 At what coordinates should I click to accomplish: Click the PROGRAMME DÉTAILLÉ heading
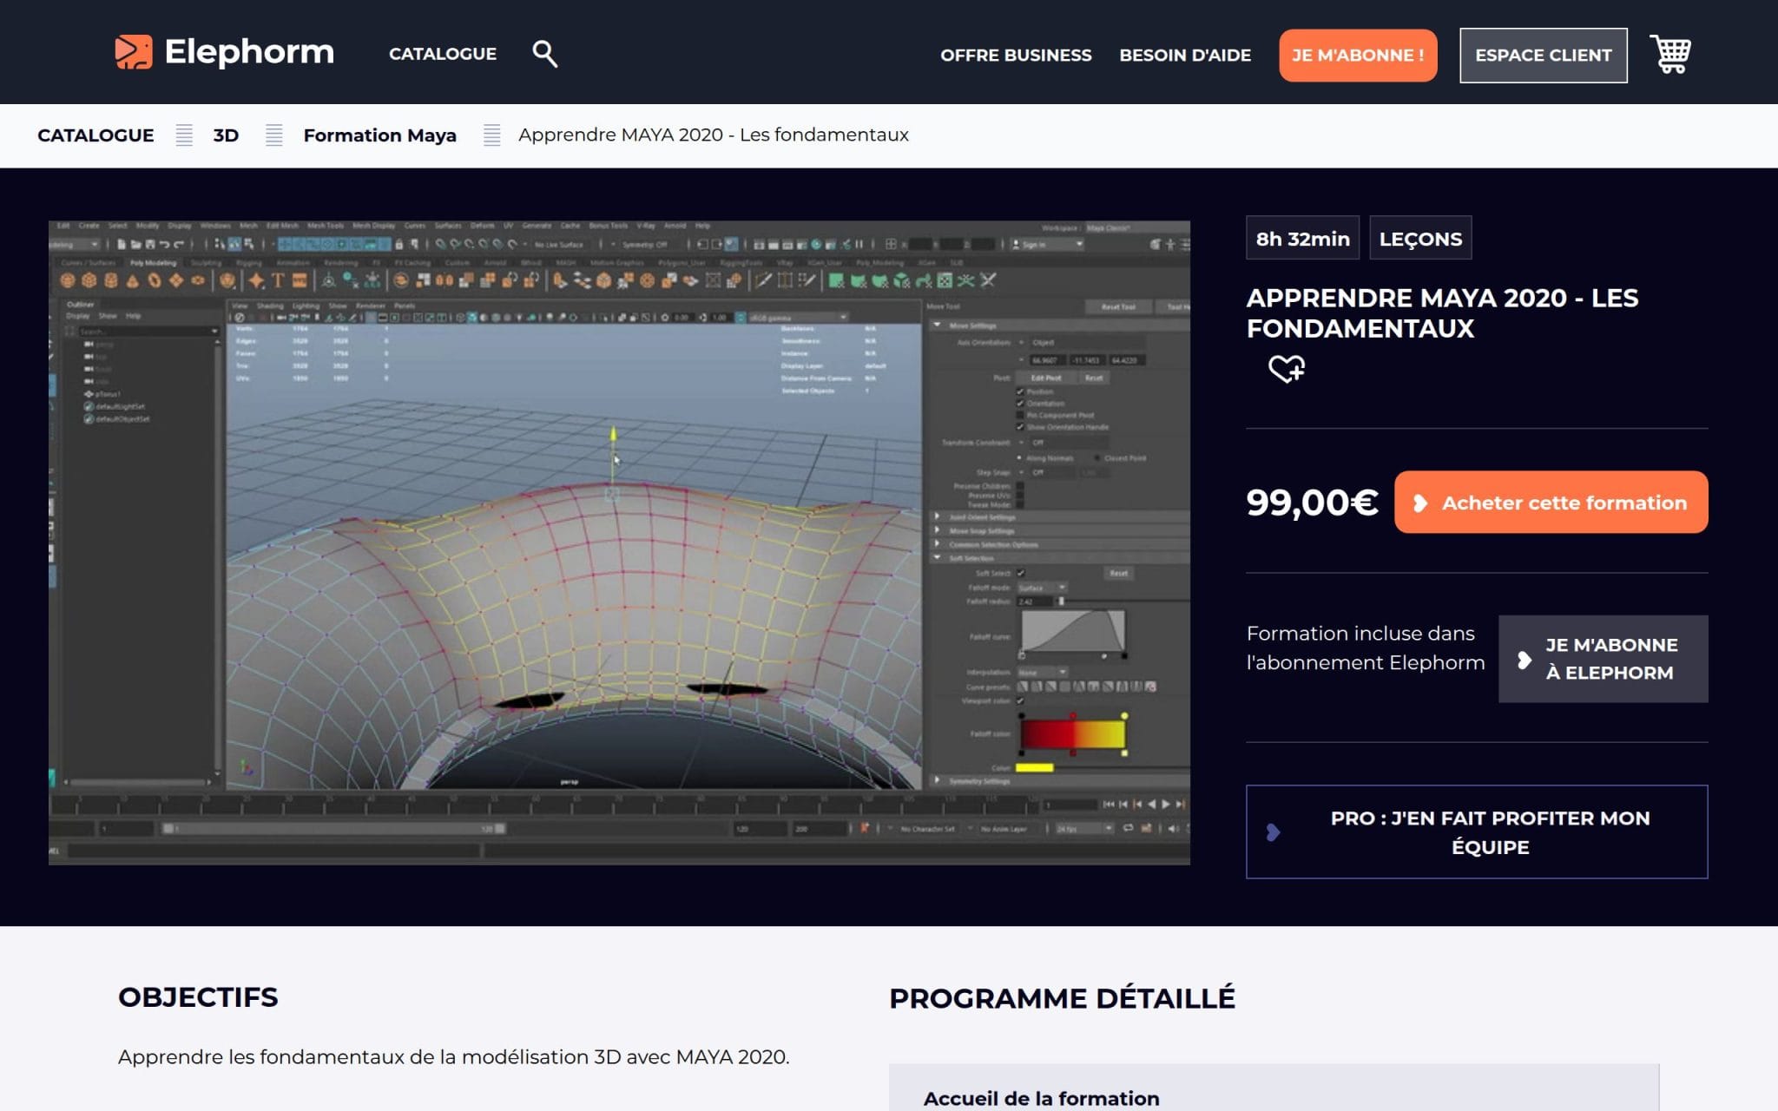1062,998
